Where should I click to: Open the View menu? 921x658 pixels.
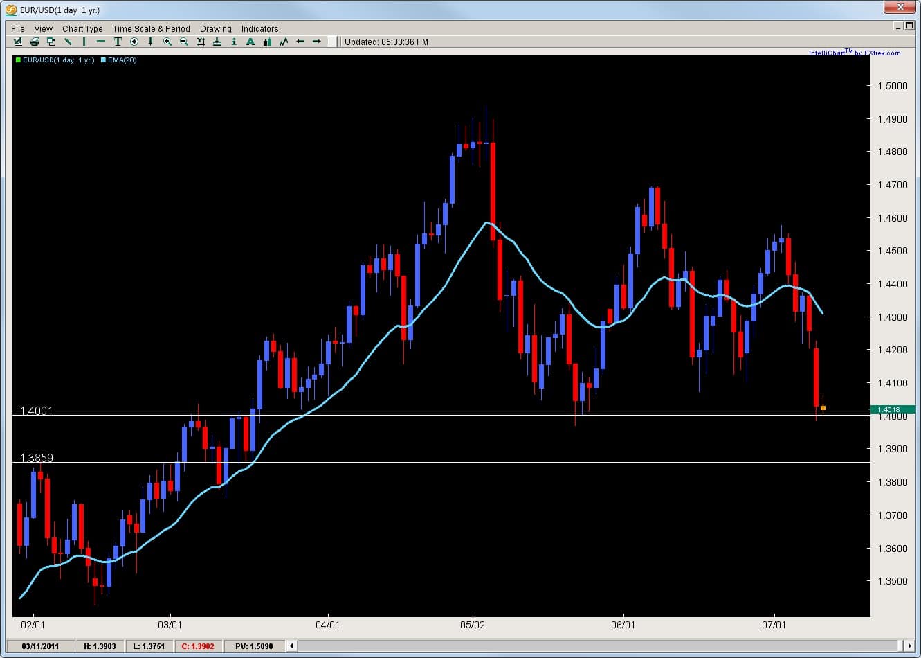pyautogui.click(x=44, y=28)
